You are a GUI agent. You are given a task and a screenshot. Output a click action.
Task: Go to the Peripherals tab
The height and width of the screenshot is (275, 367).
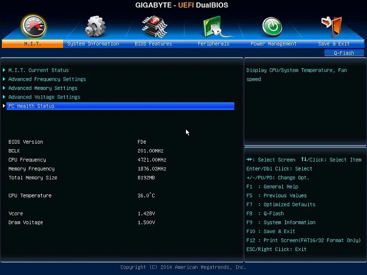pos(213,43)
